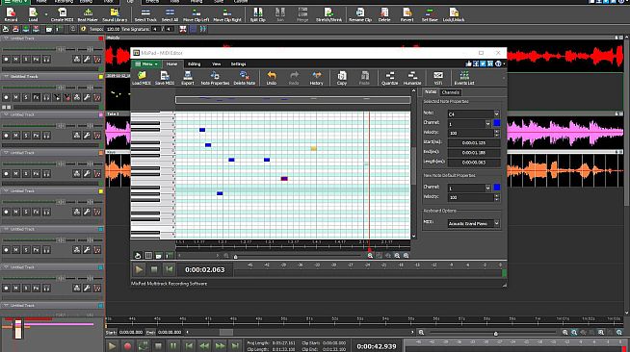
Task: Click the selected note blue channel color swatch
Action: click(497, 123)
